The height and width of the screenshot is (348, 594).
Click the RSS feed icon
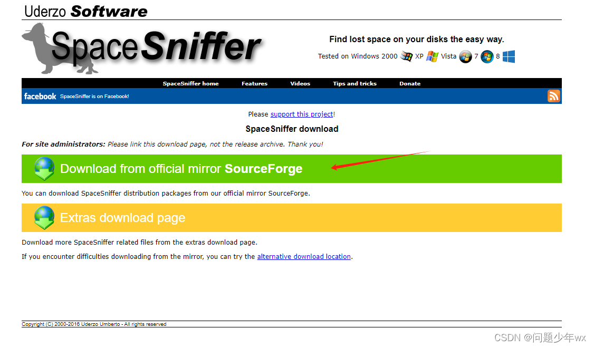(553, 96)
